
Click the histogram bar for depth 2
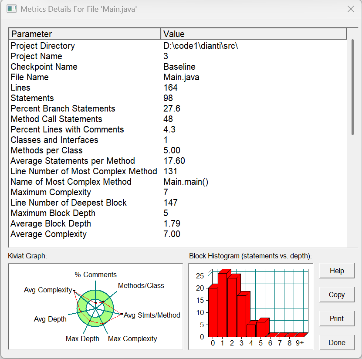pyautogui.click(x=232, y=307)
